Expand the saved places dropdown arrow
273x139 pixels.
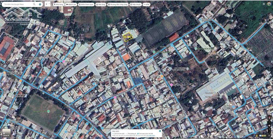pyautogui.click(x=49, y=4)
